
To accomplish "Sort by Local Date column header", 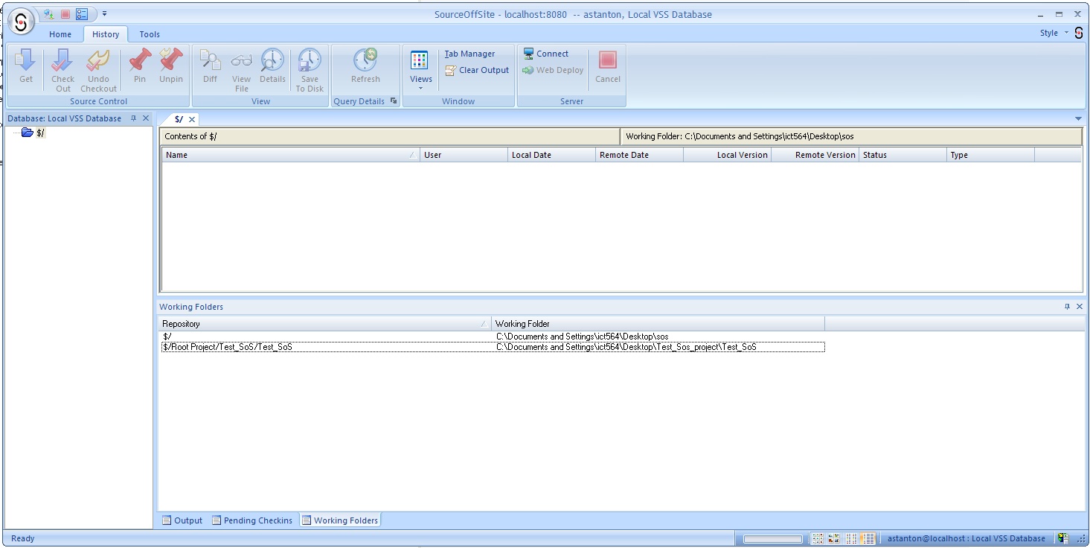I will [x=551, y=155].
